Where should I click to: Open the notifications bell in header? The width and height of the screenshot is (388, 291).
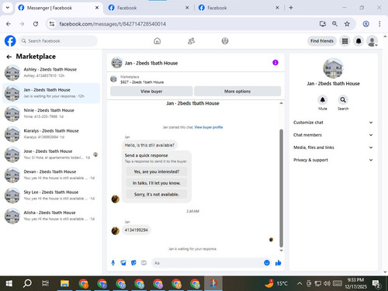coord(359,41)
